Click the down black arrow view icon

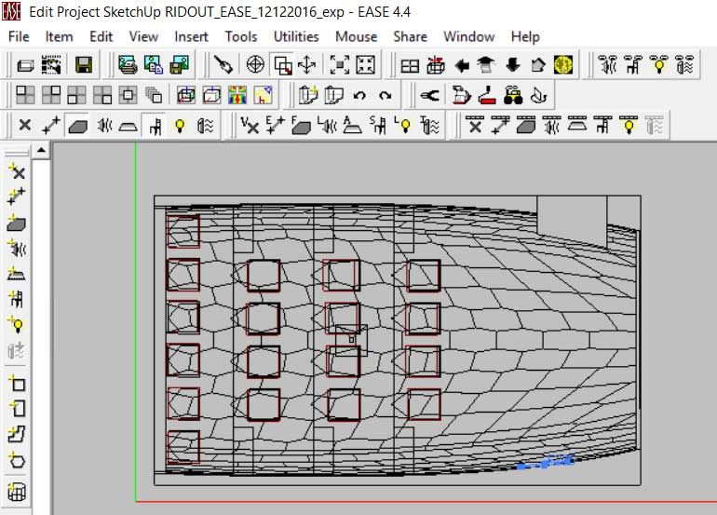(x=513, y=65)
